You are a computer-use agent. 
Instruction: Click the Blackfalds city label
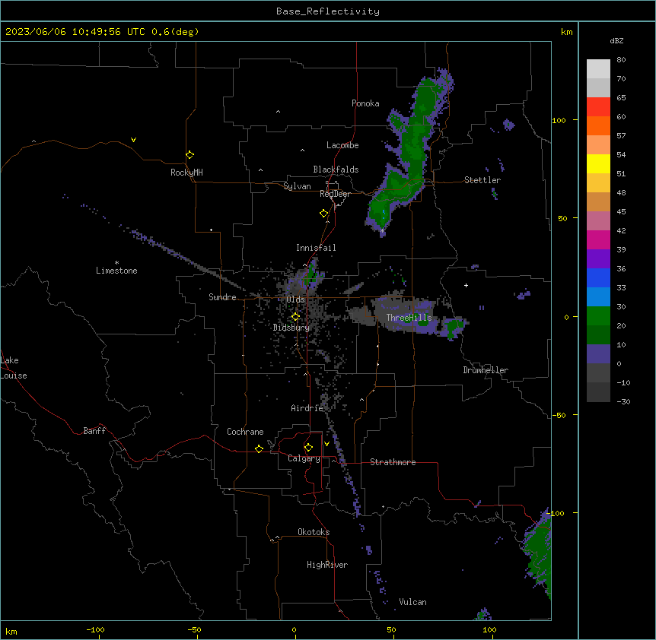pyautogui.click(x=336, y=170)
